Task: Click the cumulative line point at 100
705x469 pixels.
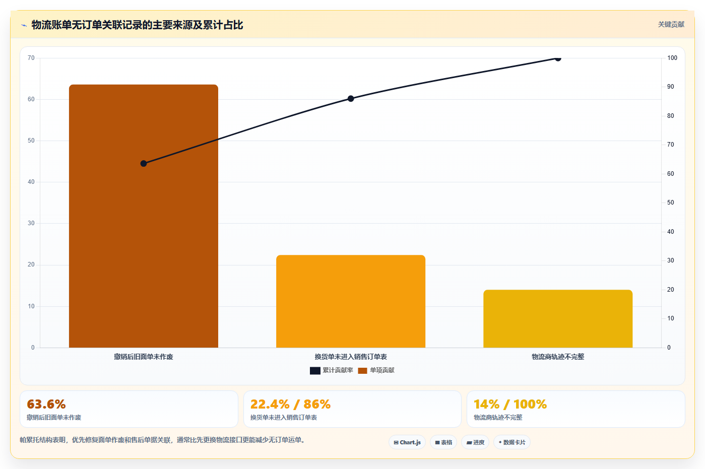Action: point(558,58)
